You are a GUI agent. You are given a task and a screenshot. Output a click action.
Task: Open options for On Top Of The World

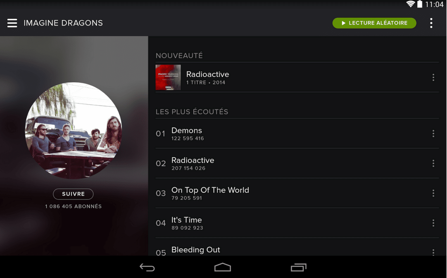pyautogui.click(x=433, y=193)
